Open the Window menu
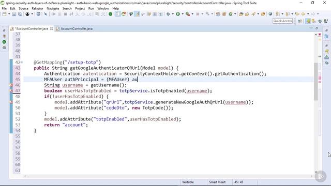 click(103, 8)
